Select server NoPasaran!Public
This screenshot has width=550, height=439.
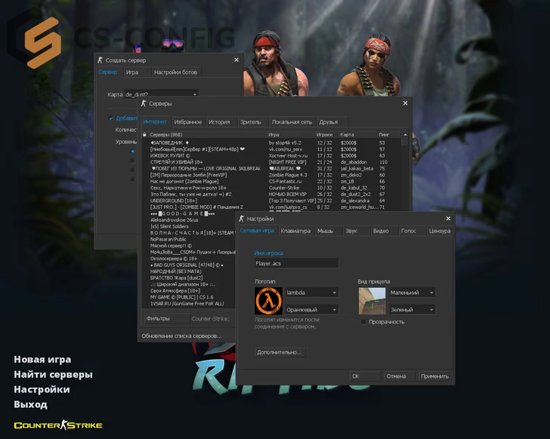point(190,239)
